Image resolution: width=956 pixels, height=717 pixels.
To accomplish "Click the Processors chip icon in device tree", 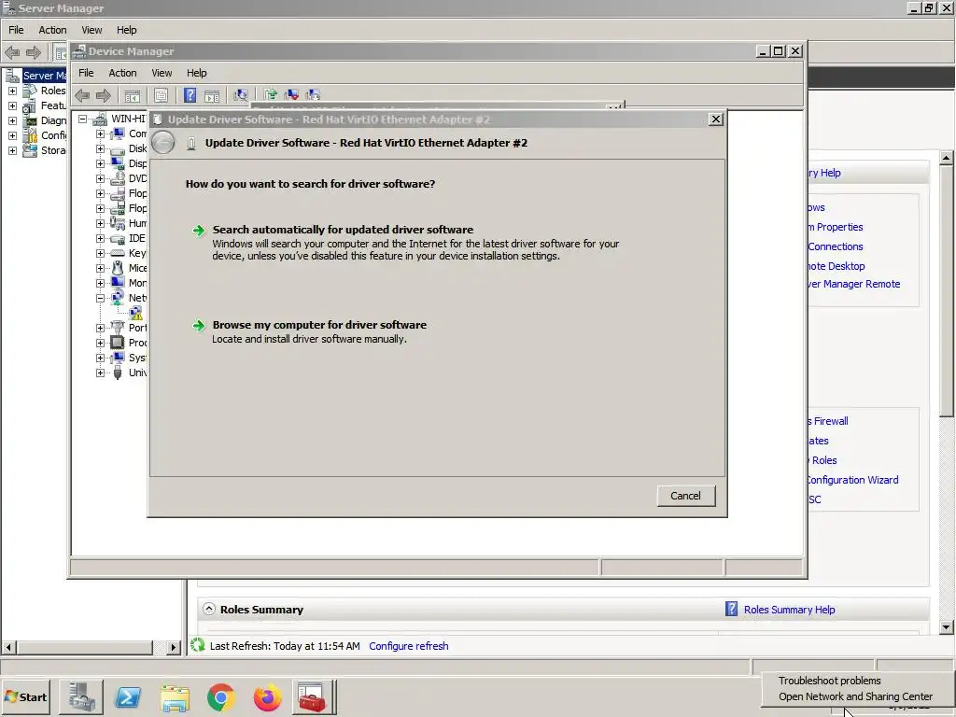I will coord(117,343).
